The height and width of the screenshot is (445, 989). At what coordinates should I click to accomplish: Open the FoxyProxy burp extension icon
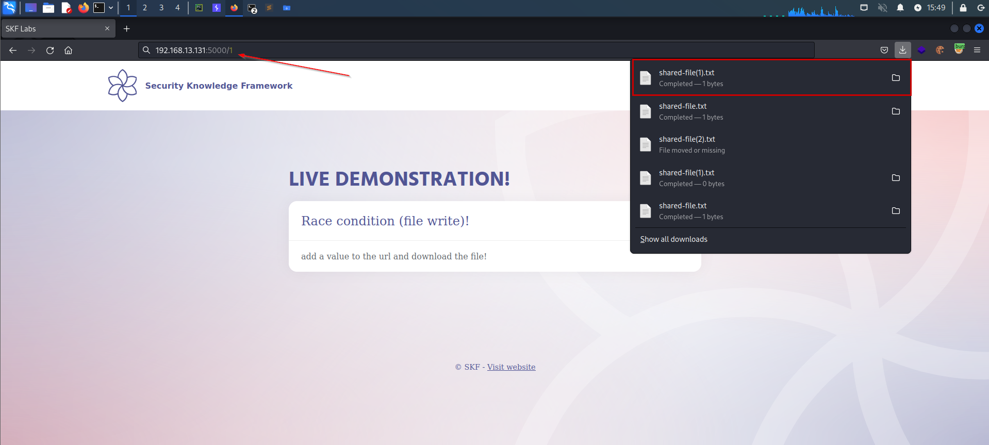[959, 50]
